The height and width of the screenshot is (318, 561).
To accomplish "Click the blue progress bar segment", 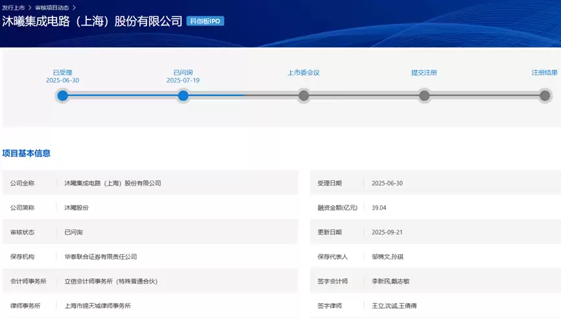I will [123, 96].
